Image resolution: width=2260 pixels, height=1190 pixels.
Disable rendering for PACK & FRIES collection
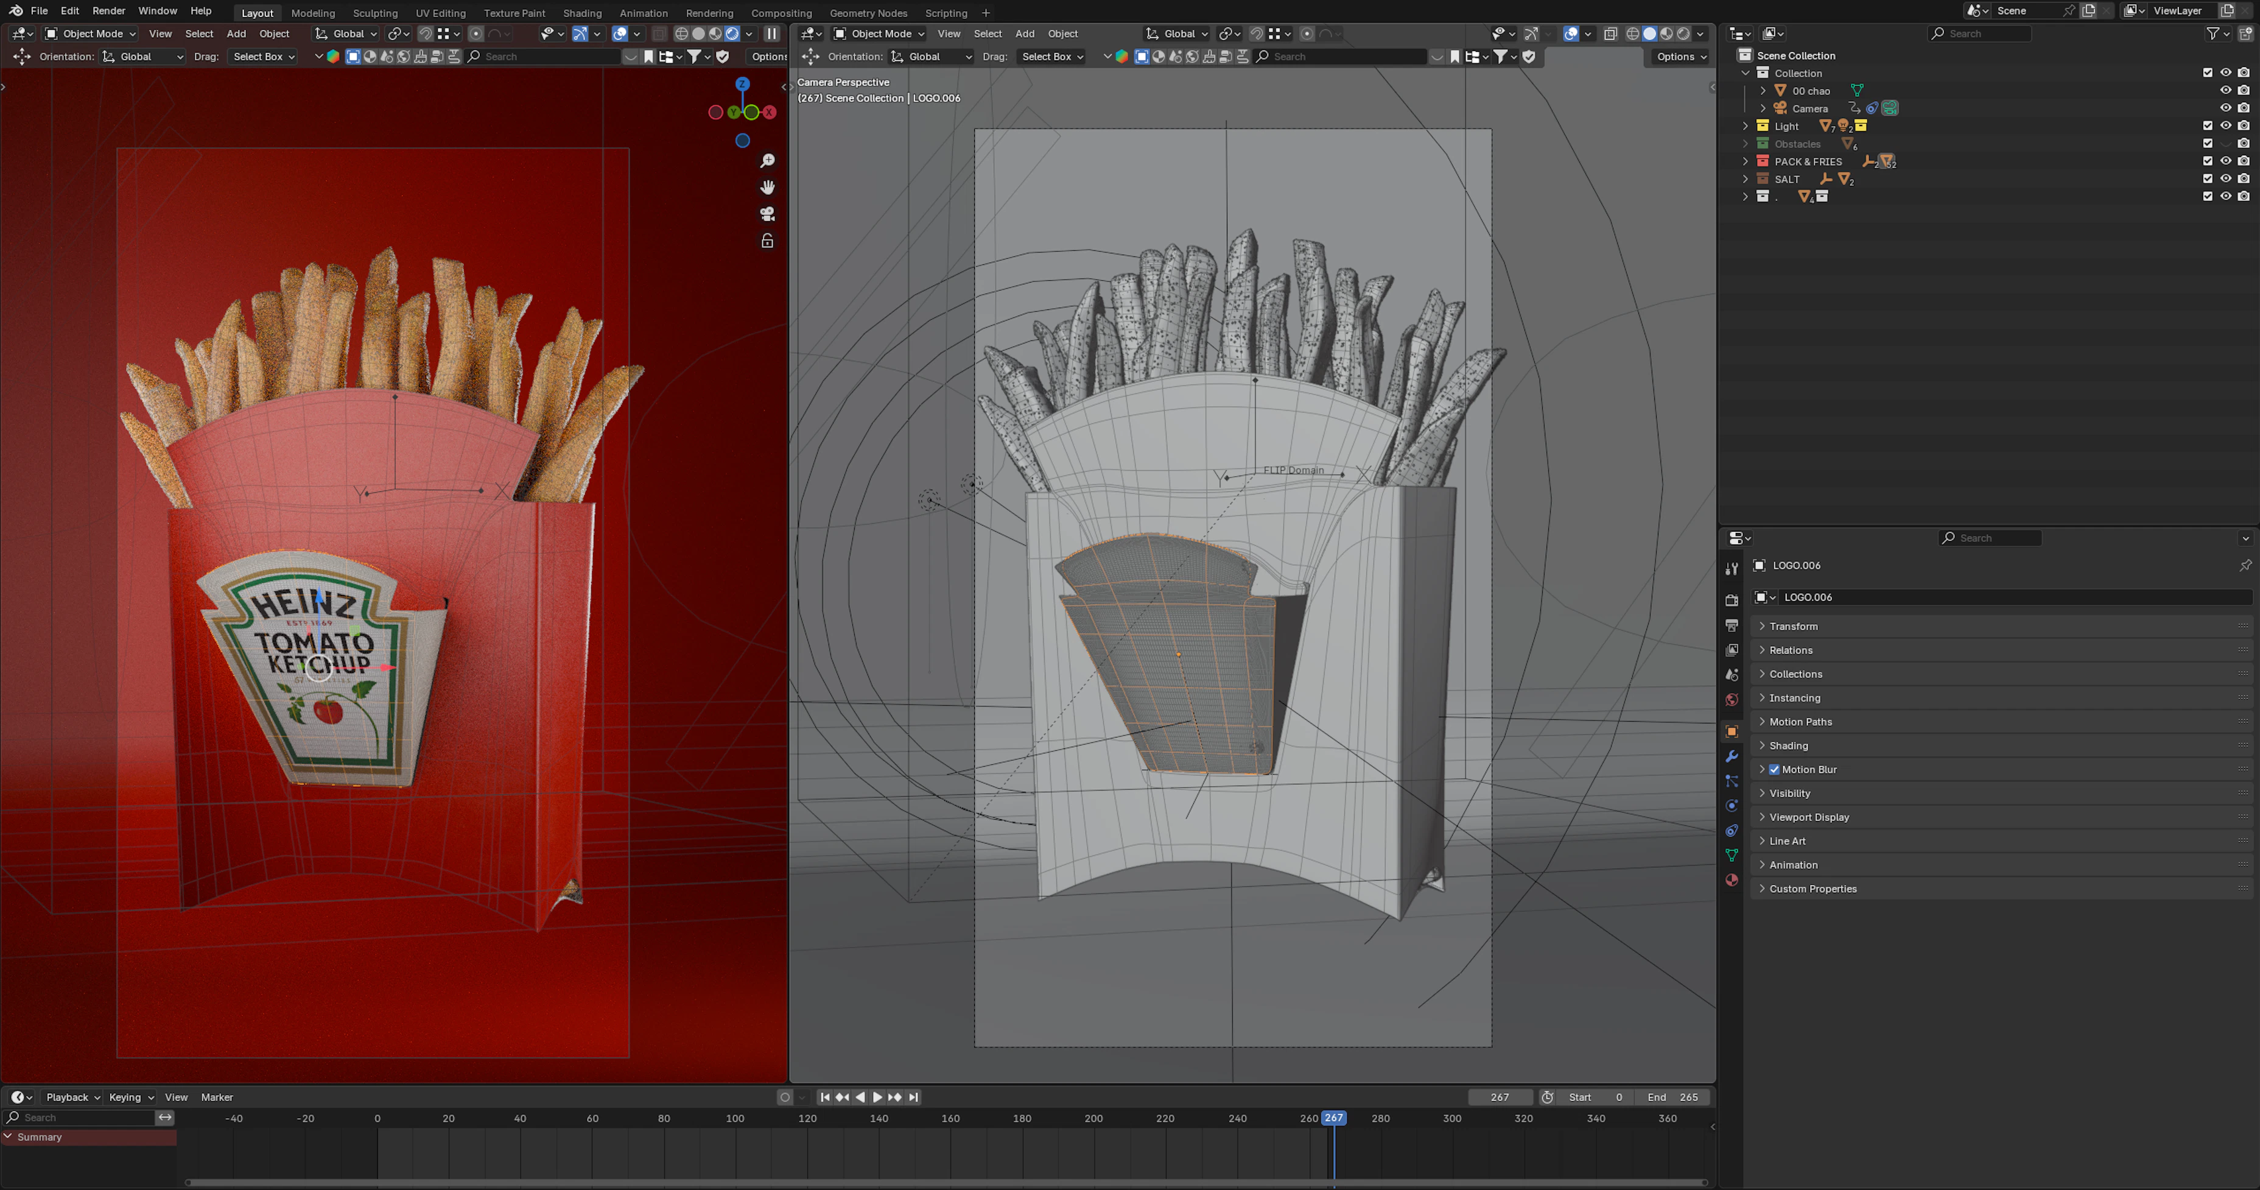tap(2244, 161)
